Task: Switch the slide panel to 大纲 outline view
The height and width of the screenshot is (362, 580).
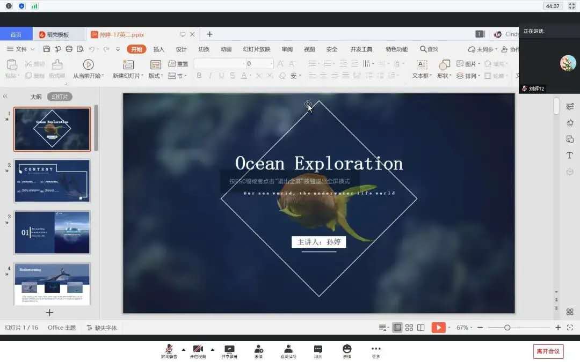Action: pyautogui.click(x=36, y=97)
